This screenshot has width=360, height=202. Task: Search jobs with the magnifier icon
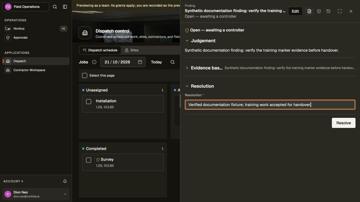[x=173, y=62]
